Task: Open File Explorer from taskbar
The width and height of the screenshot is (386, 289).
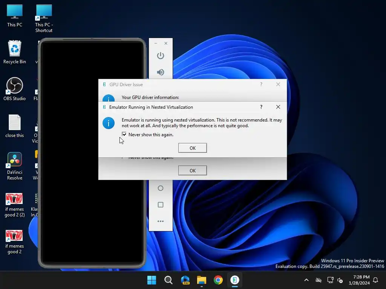Action: [202, 280]
